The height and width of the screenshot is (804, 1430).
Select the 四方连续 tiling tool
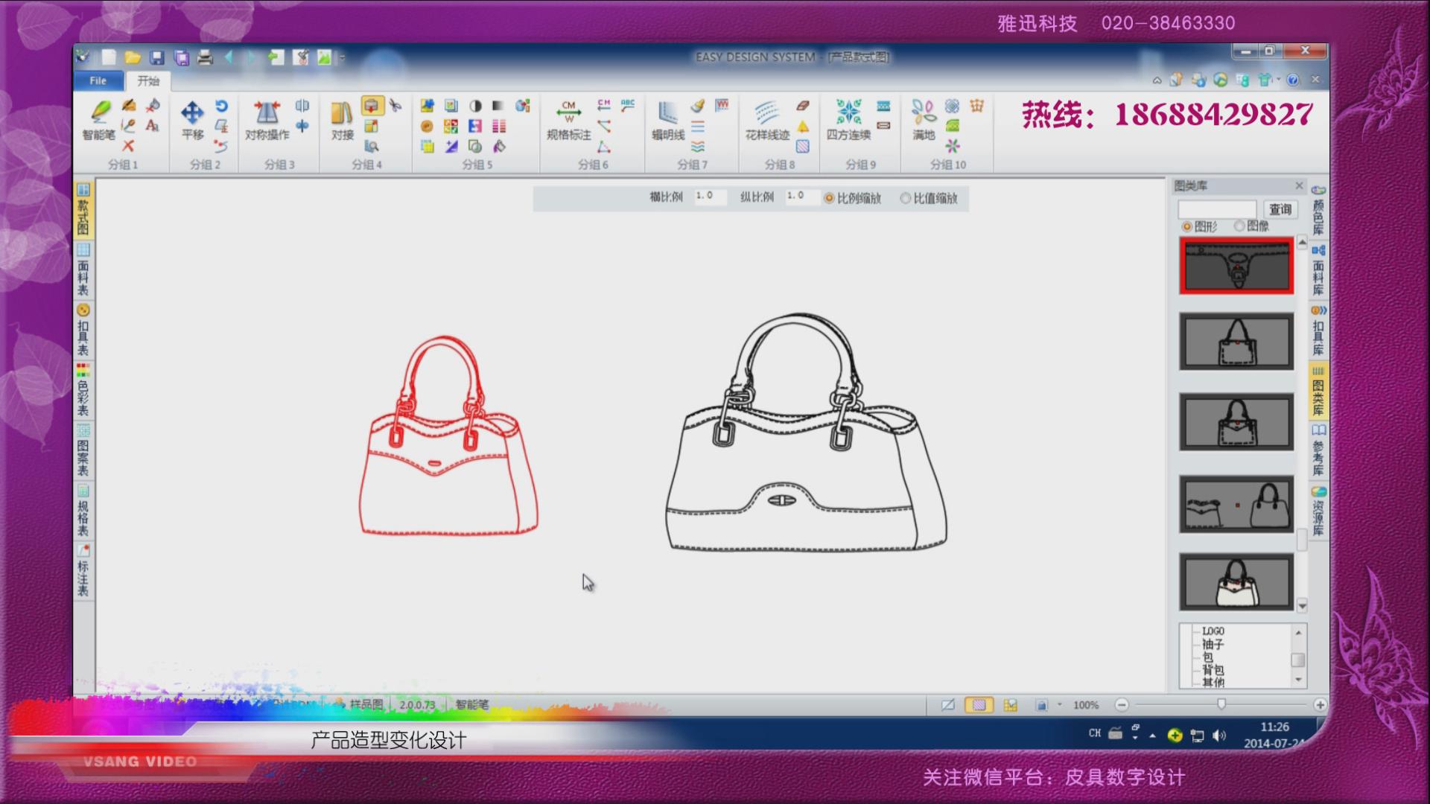click(x=848, y=119)
